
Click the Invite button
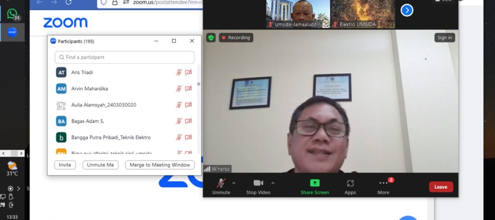point(65,165)
